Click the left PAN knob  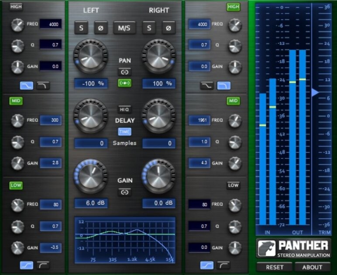point(90,56)
